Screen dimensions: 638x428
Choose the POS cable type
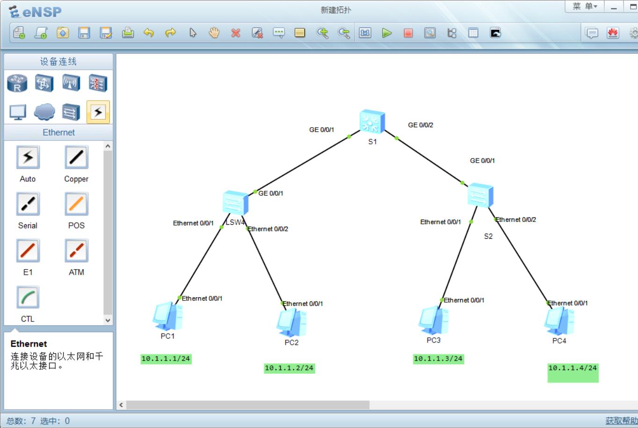(76, 204)
